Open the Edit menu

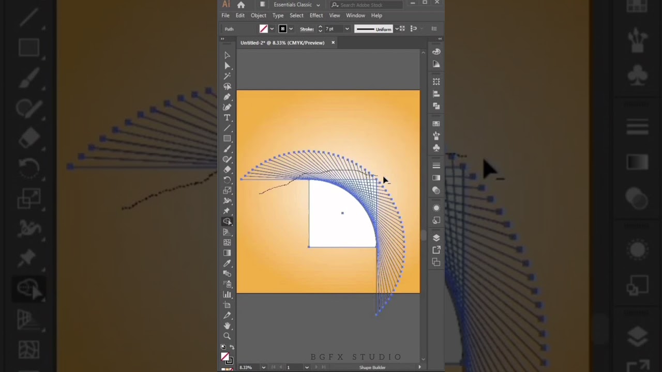click(240, 16)
